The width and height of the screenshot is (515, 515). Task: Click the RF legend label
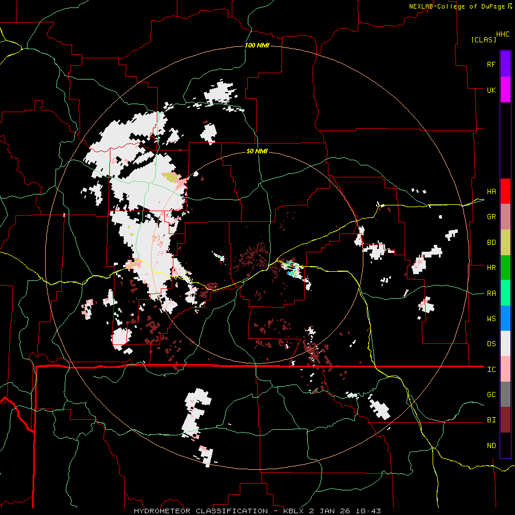(x=491, y=64)
